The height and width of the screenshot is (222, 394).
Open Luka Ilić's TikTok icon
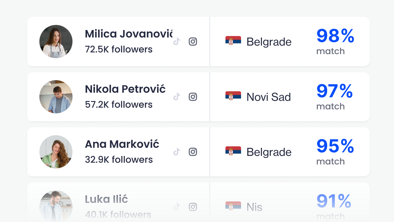[177, 207]
